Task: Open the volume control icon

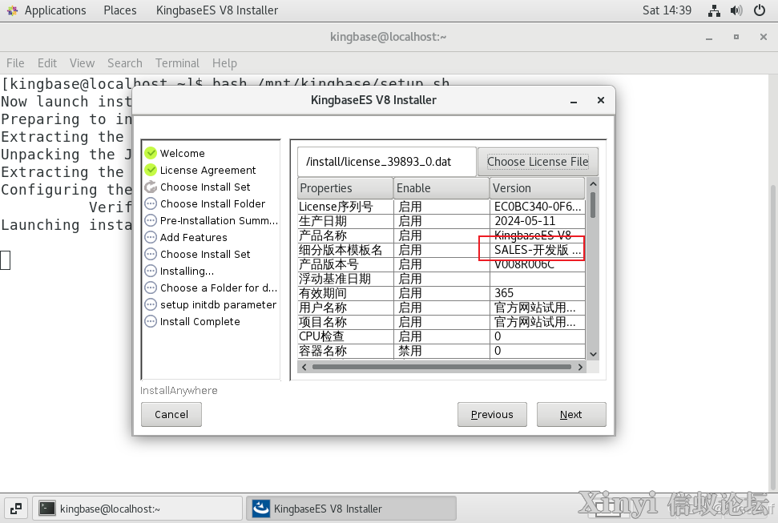Action: (737, 10)
